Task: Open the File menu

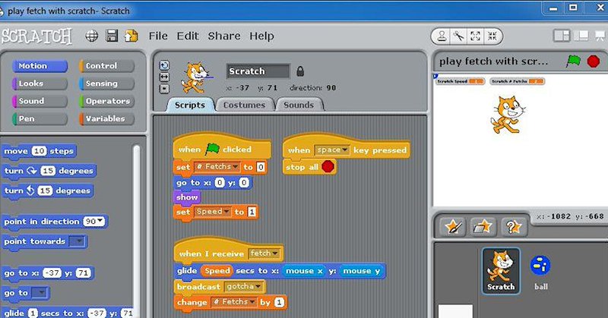Action: click(158, 36)
